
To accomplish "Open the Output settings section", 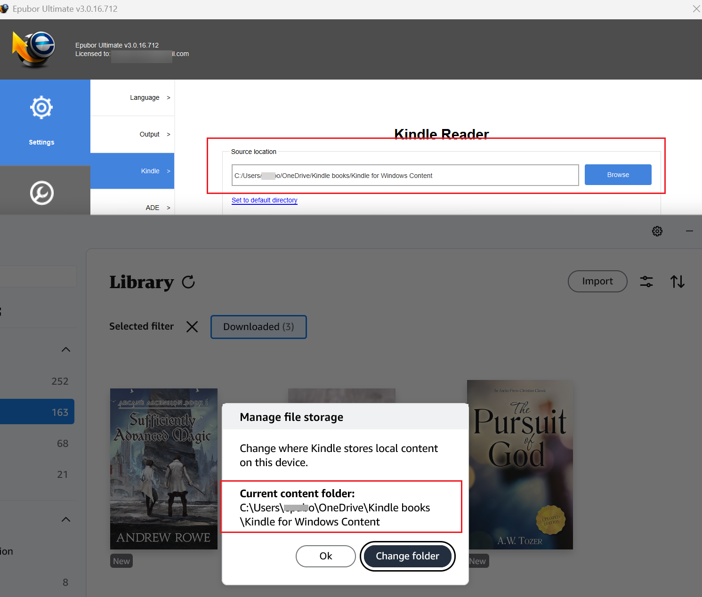I will (132, 134).
